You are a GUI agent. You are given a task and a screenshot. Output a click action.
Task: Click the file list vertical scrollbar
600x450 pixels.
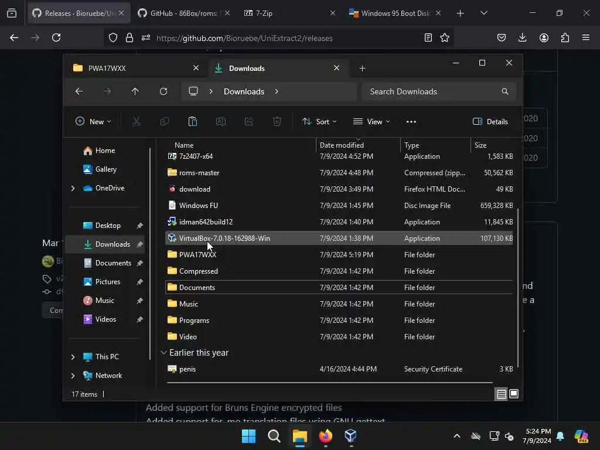pos(518,287)
